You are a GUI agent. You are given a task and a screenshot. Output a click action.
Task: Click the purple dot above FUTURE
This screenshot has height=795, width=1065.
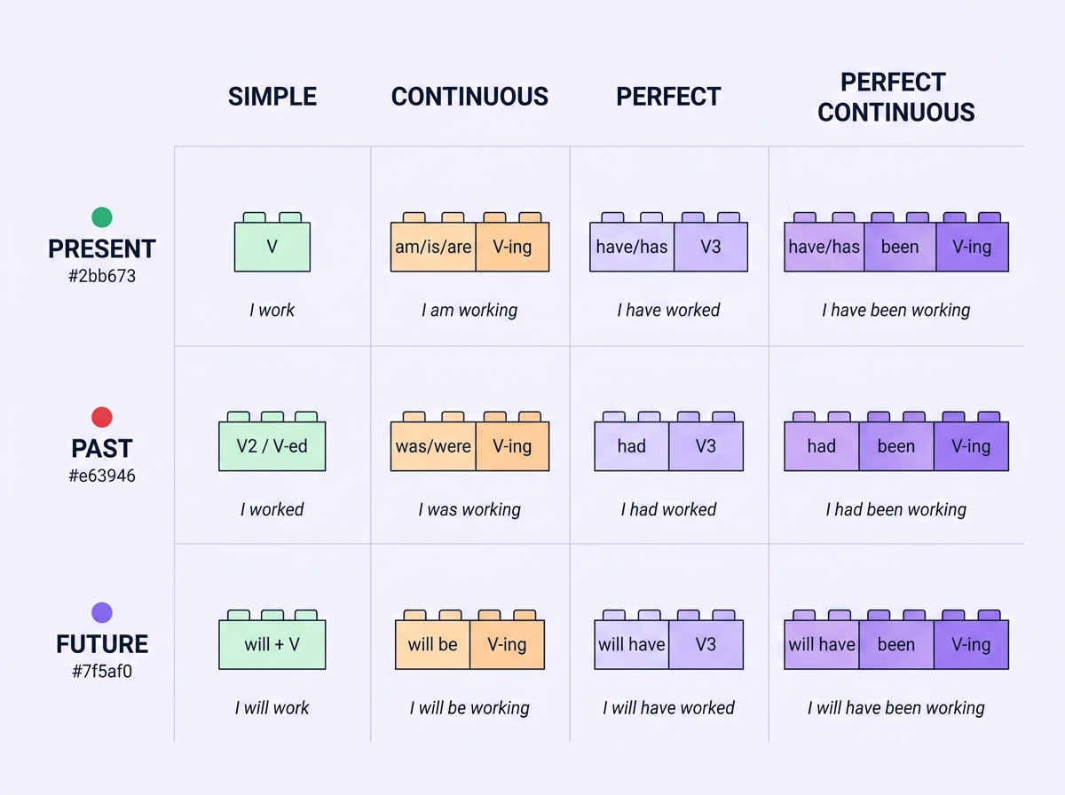(102, 612)
